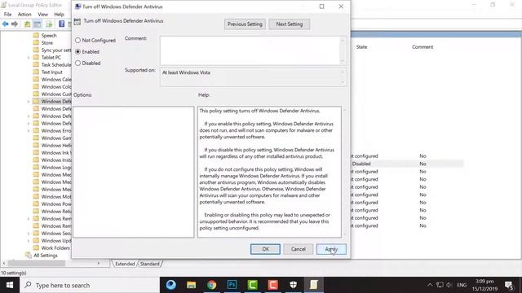Click the Type here to search box
This screenshot has height=293, width=522.
coord(90,285)
